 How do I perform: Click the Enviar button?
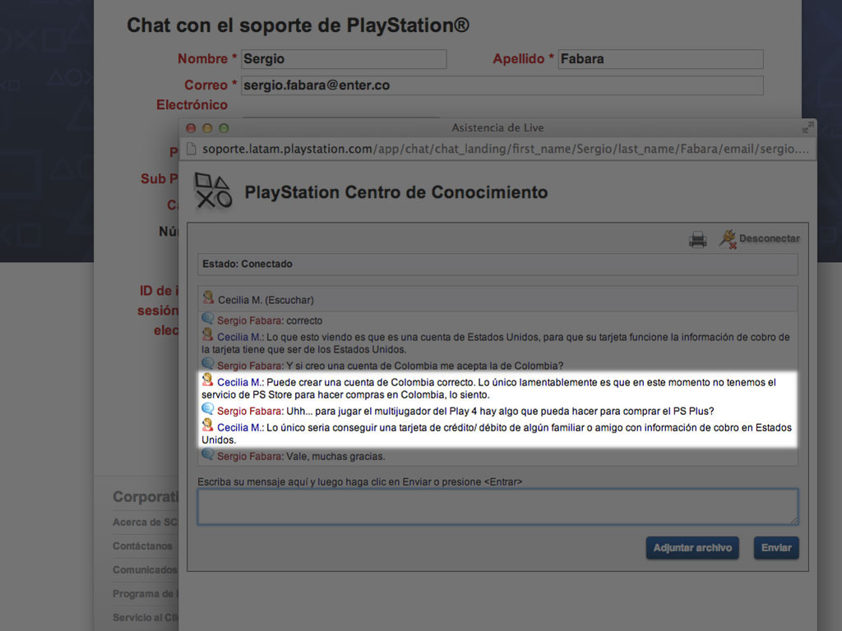tap(776, 548)
